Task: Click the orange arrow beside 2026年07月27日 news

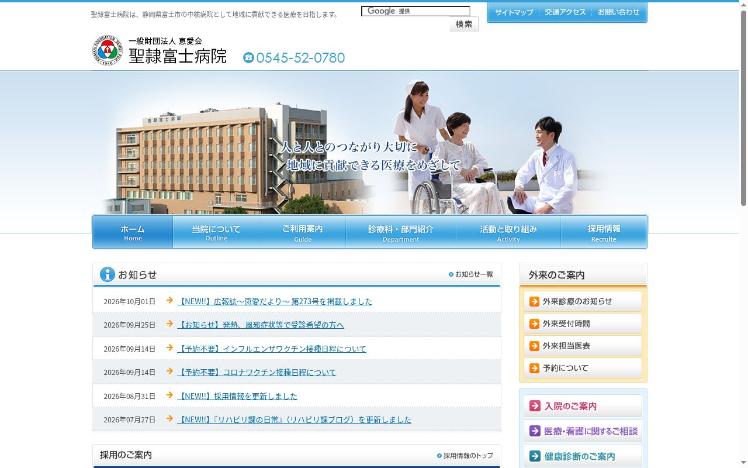Action: click(169, 419)
